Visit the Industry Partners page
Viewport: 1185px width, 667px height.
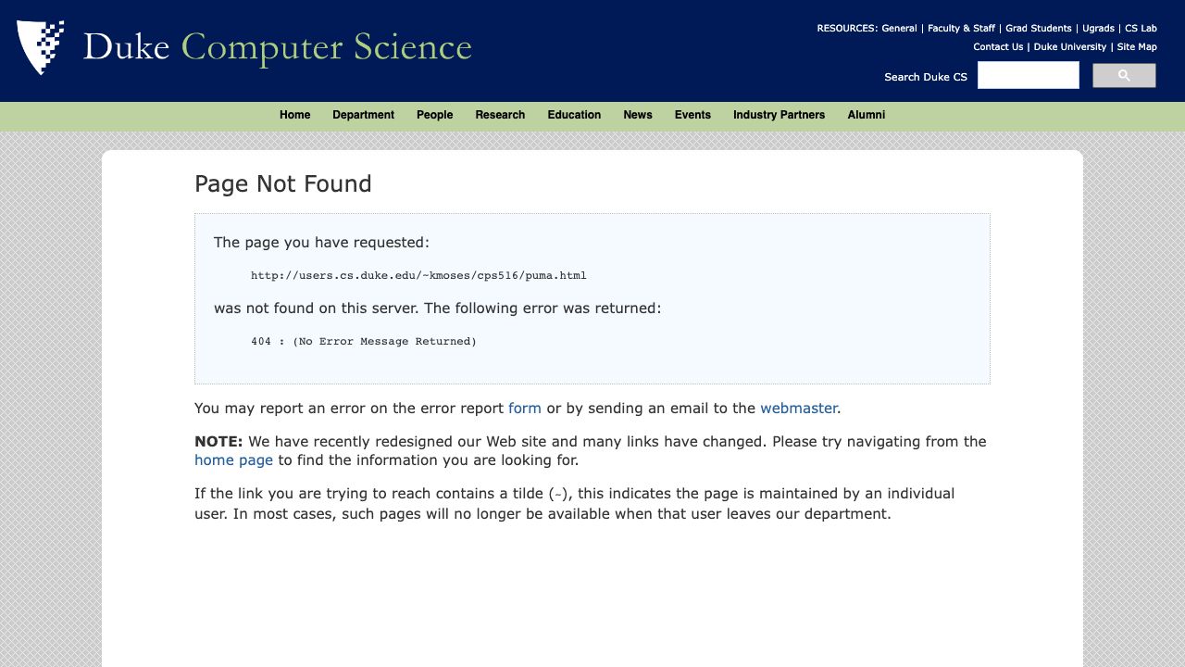pos(779,115)
